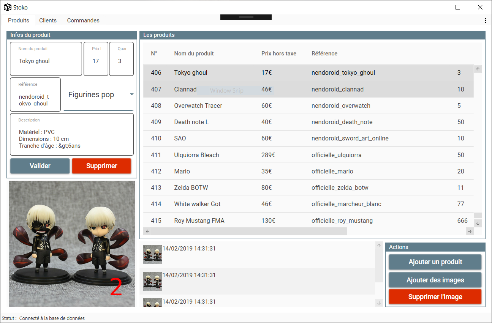The width and height of the screenshot is (492, 323).
Task: Switch to the Produits tab
Action: click(19, 20)
